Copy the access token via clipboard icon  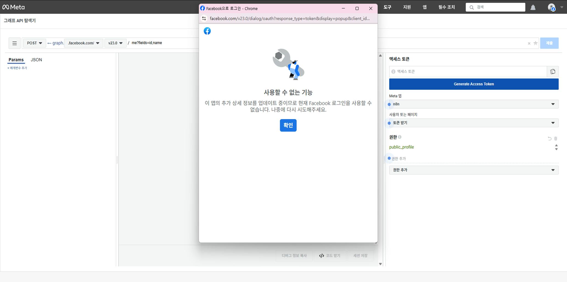[553, 72]
